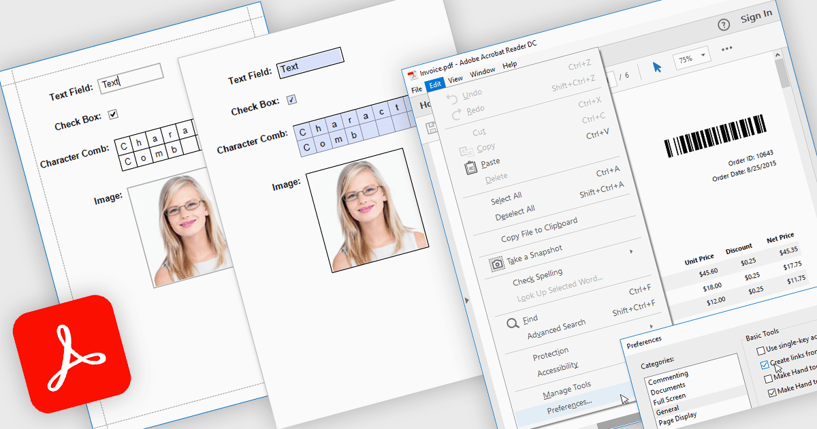Click the help question mark icon
The image size is (817, 429).
coord(724,25)
